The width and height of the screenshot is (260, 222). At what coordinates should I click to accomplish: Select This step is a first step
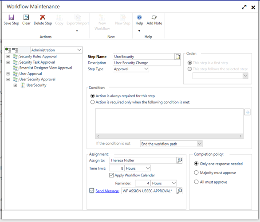pos(190,63)
